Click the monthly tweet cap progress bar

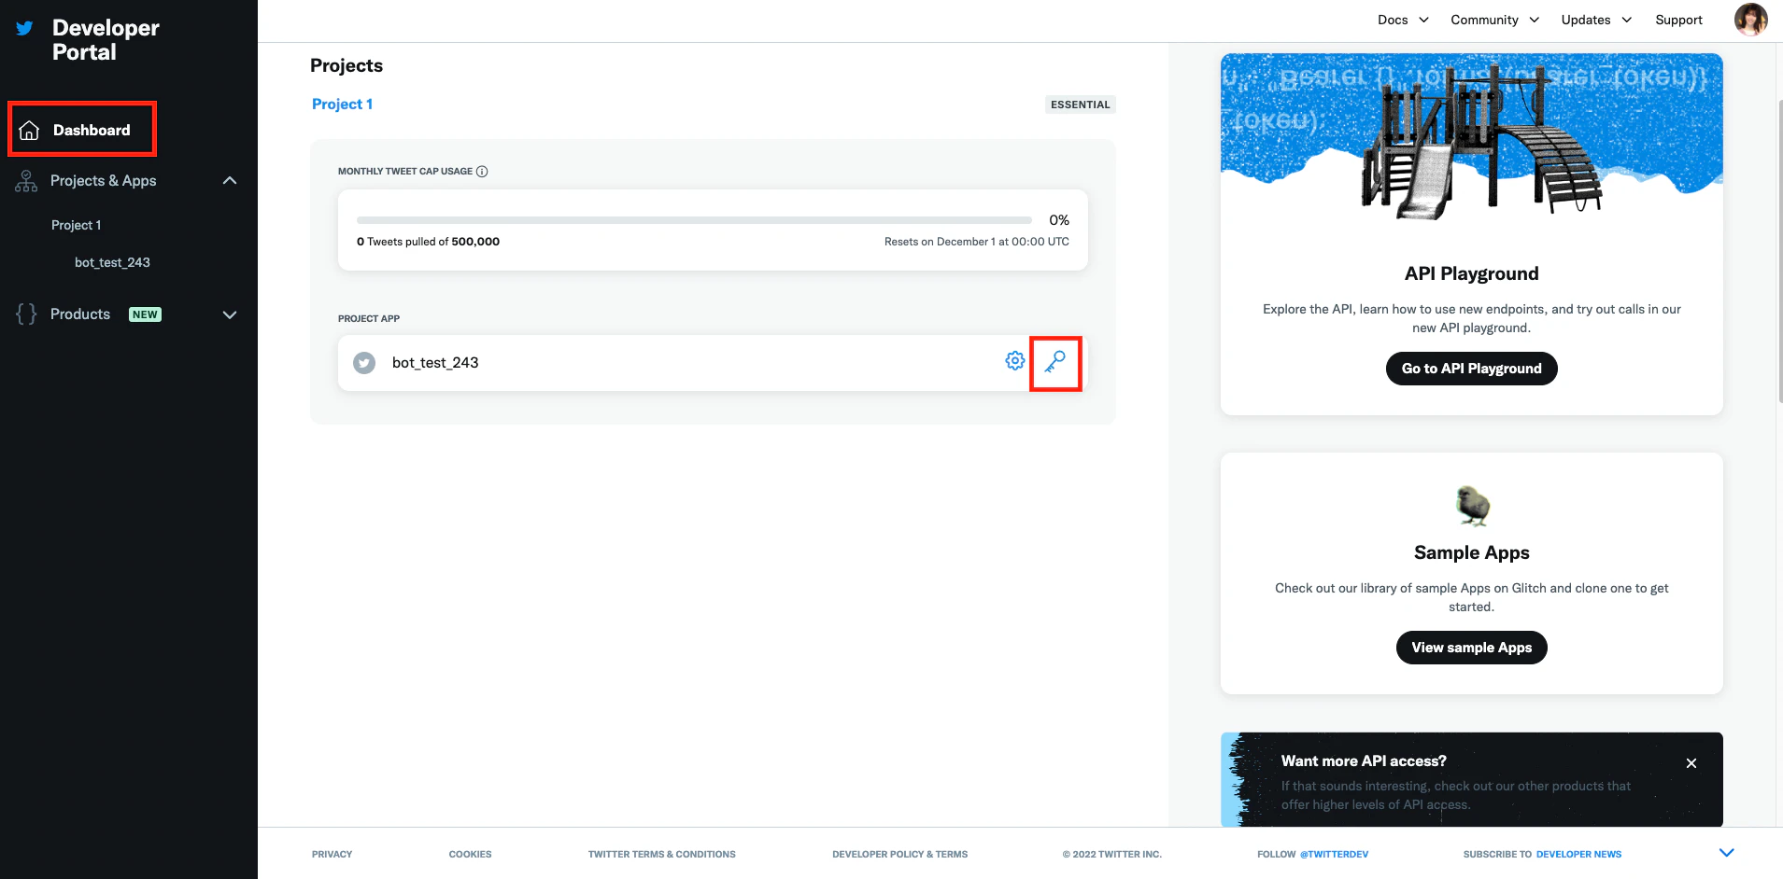click(x=694, y=220)
